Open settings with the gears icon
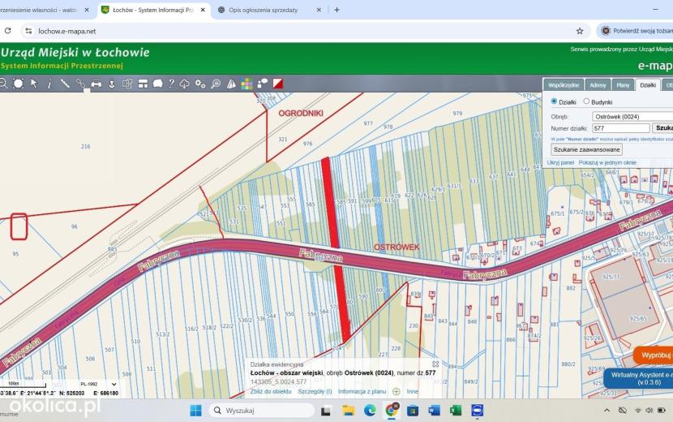Viewport: 673px width, 422px height. point(200,84)
